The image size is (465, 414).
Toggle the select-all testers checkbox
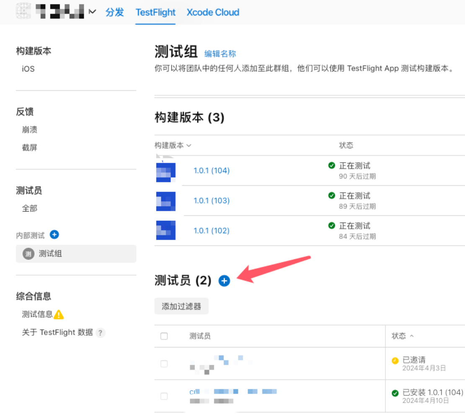(164, 336)
